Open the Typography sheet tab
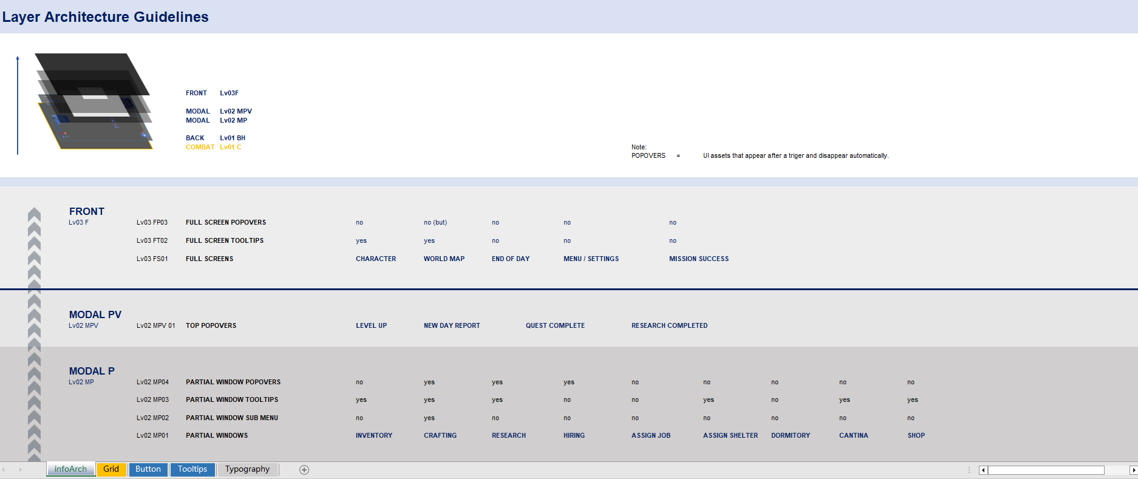This screenshot has width=1138, height=479. click(x=247, y=469)
